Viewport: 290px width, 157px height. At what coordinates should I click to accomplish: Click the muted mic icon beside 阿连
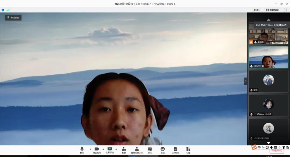coord(251,90)
